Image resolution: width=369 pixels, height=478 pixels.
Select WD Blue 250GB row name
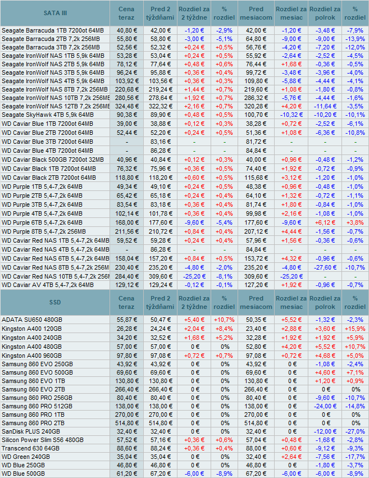point(23,466)
